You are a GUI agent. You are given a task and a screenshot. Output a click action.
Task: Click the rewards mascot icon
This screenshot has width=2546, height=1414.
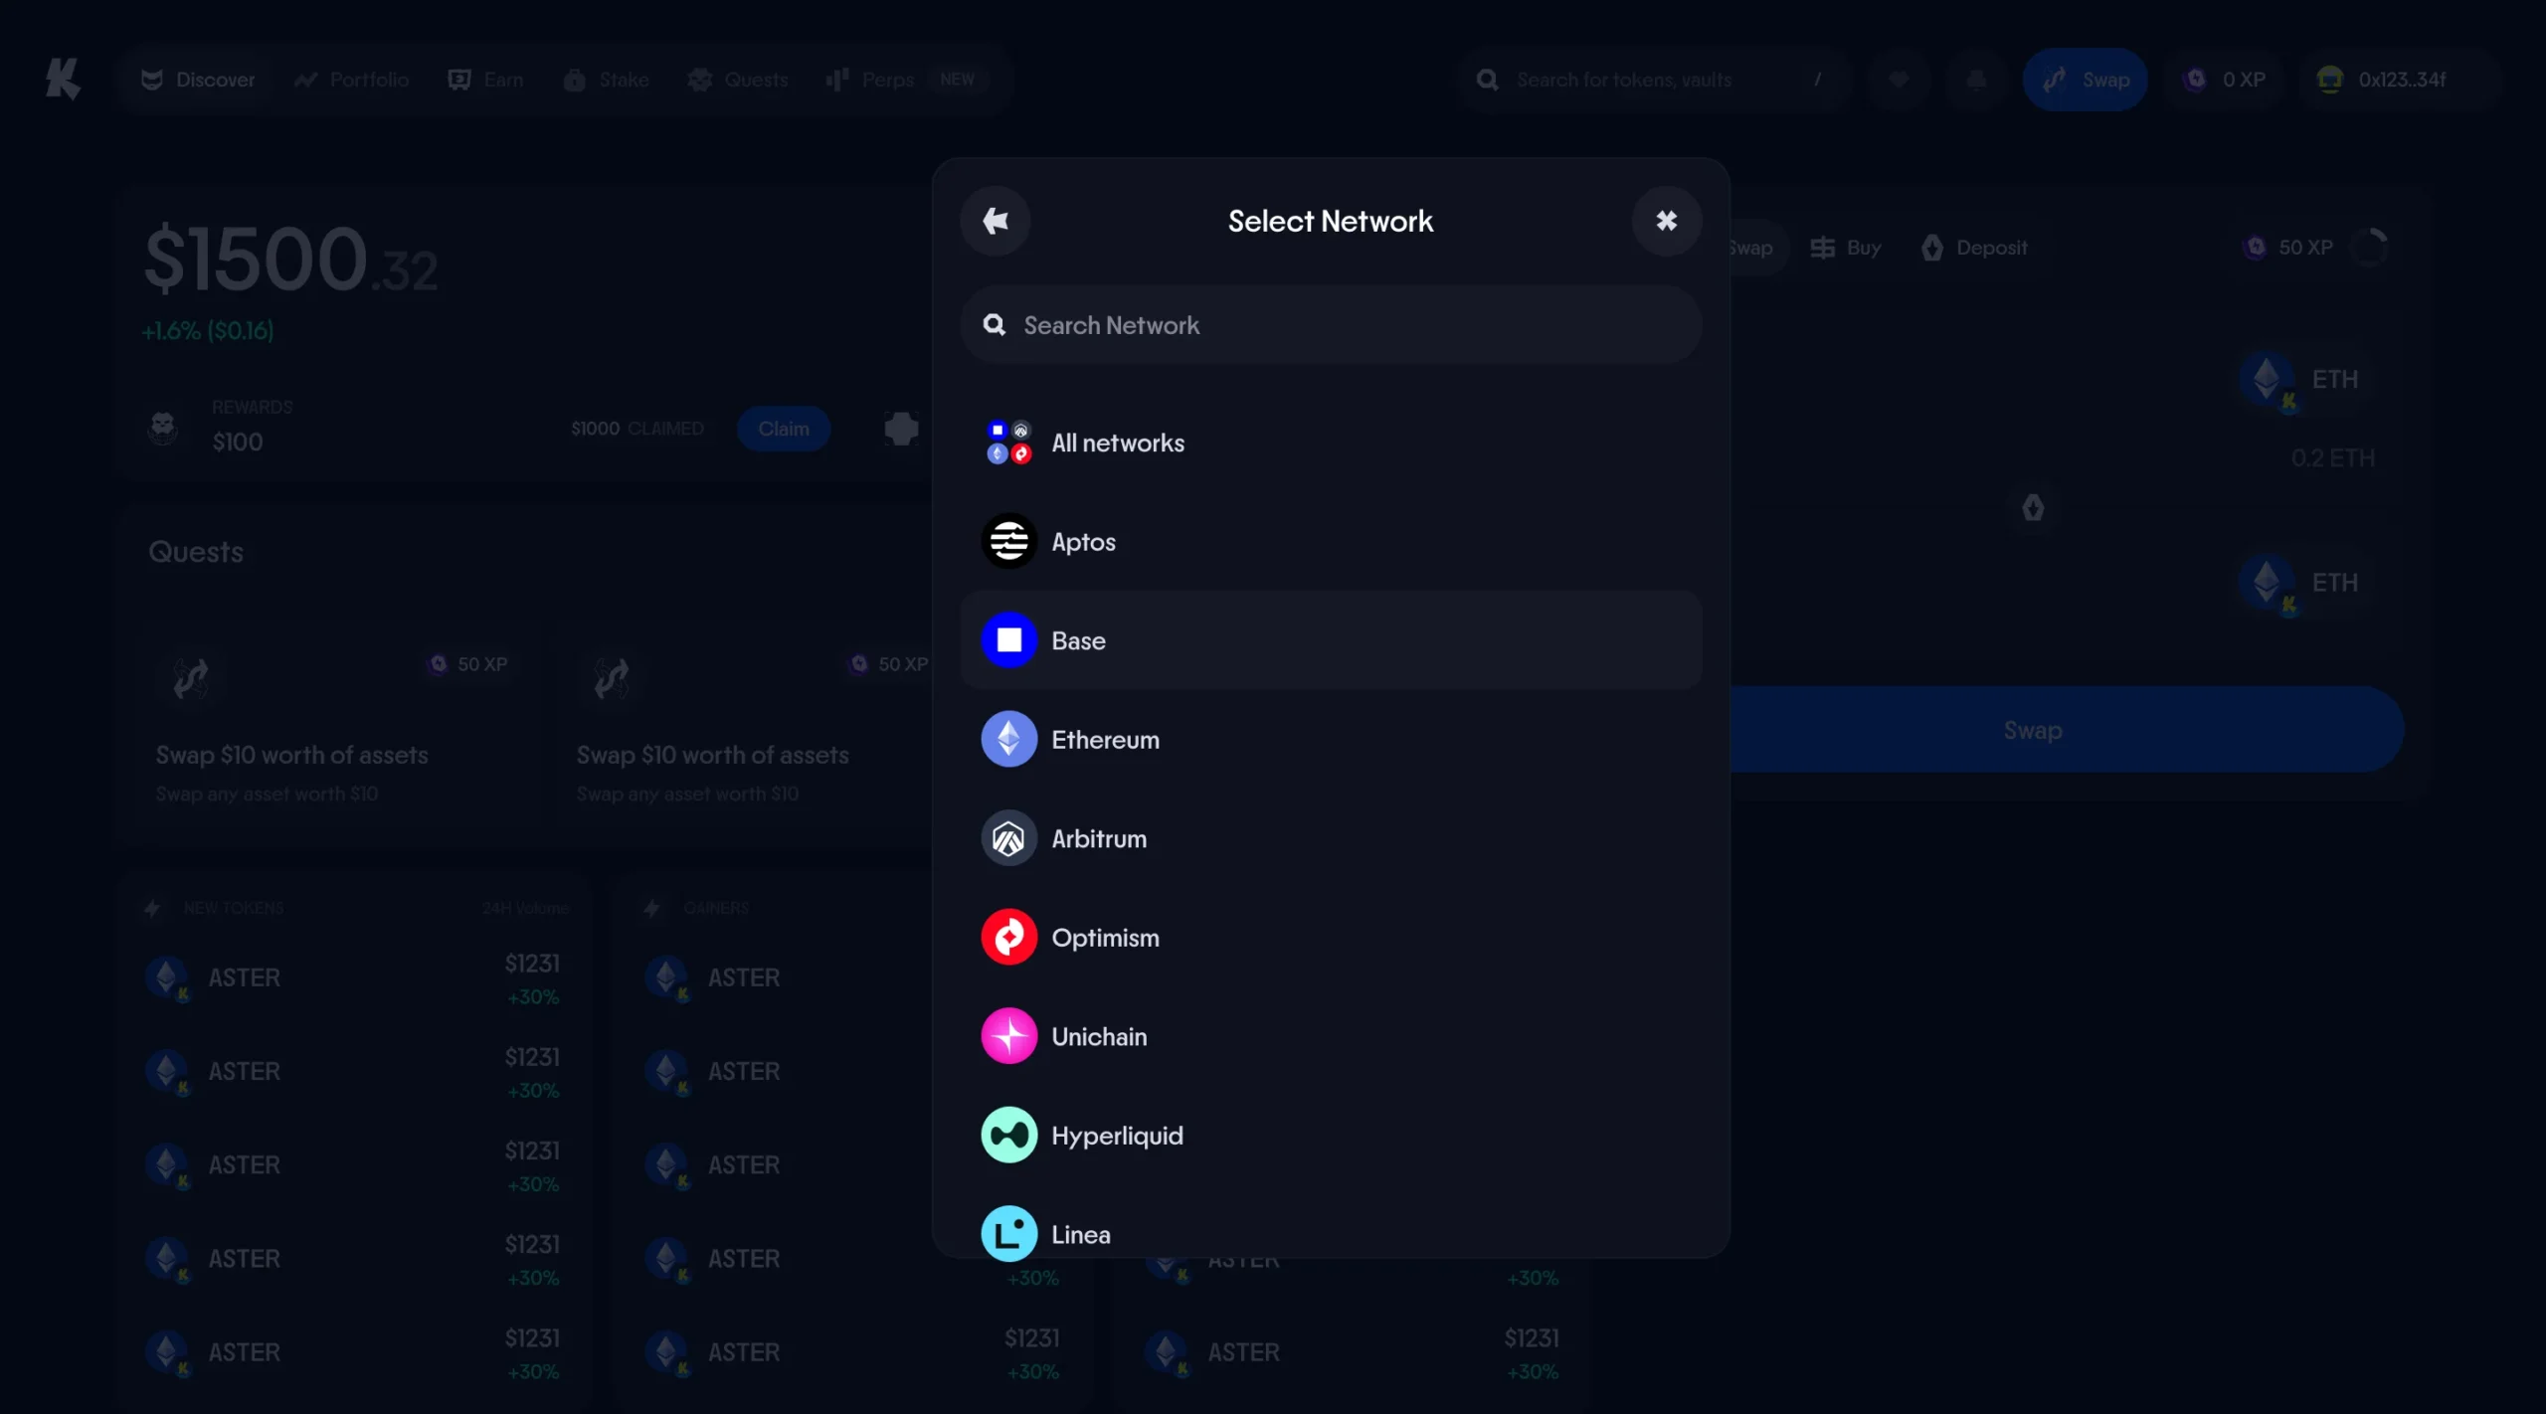[163, 428]
